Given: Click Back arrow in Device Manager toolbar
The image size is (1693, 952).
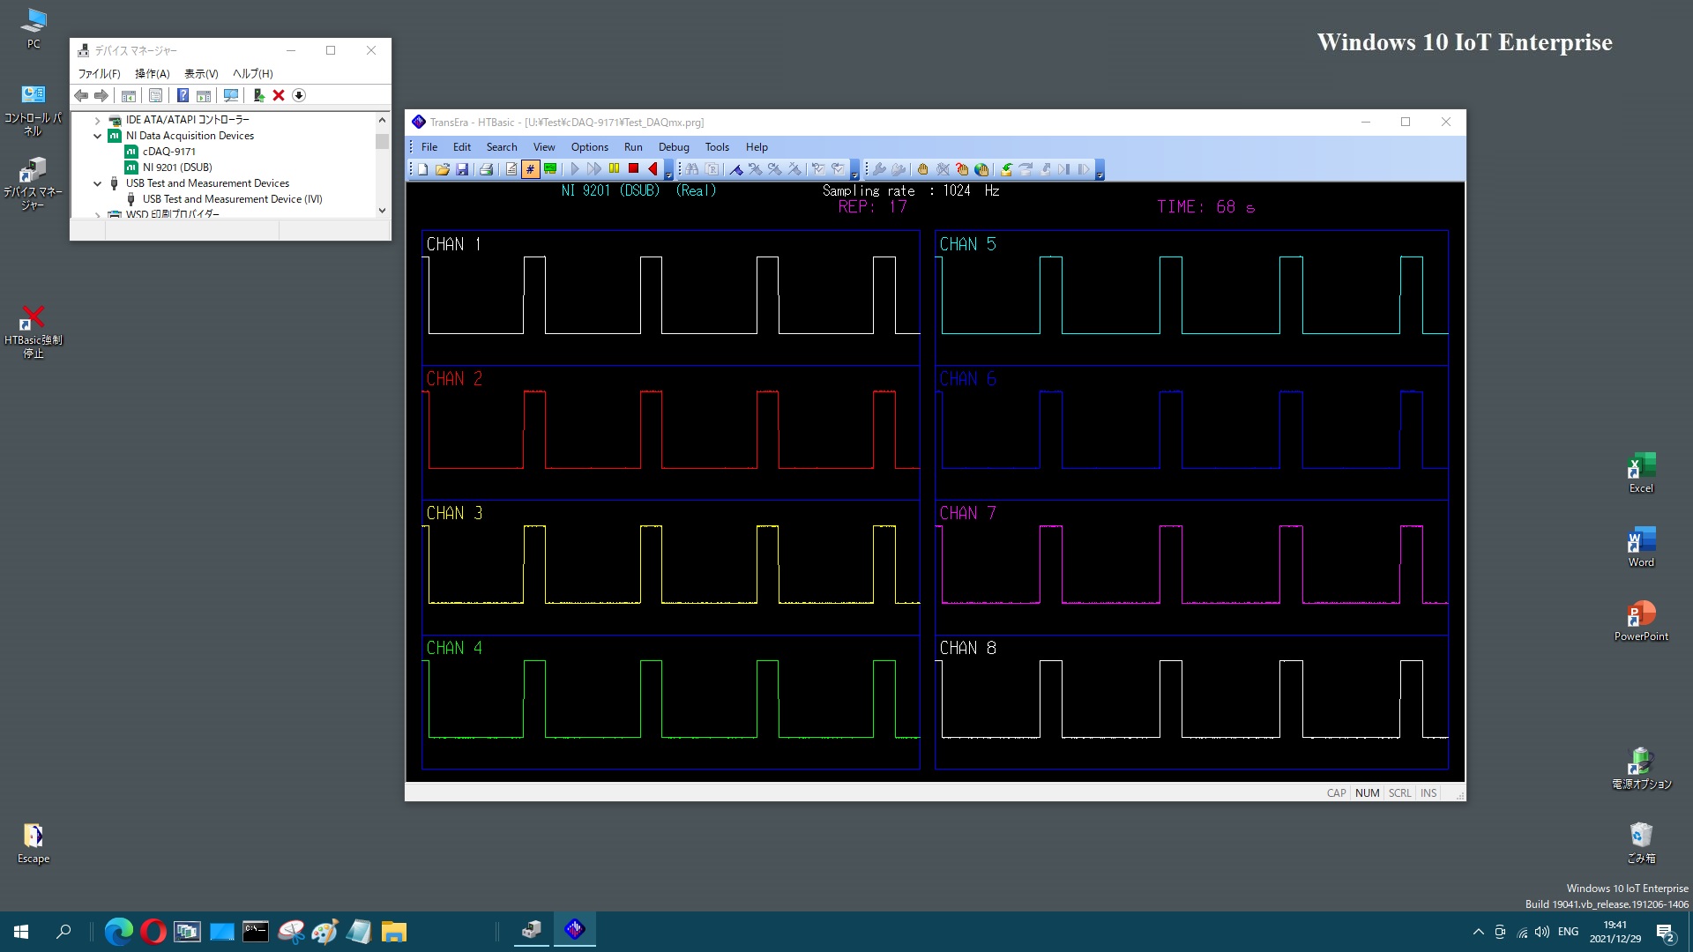Looking at the screenshot, I should click(x=81, y=95).
